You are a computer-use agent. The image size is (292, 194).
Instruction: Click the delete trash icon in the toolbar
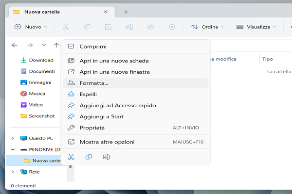coord(172,27)
